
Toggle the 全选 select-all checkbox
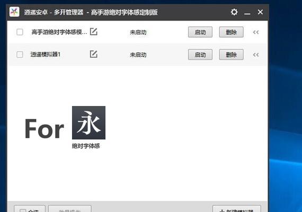coord(23,210)
